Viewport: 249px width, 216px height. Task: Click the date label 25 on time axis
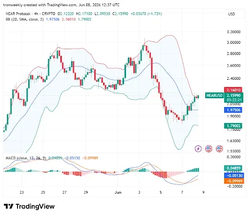coord(43,192)
